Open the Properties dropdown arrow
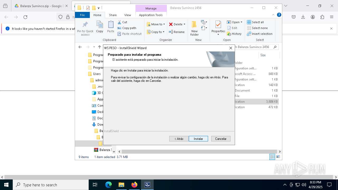 coord(218,35)
